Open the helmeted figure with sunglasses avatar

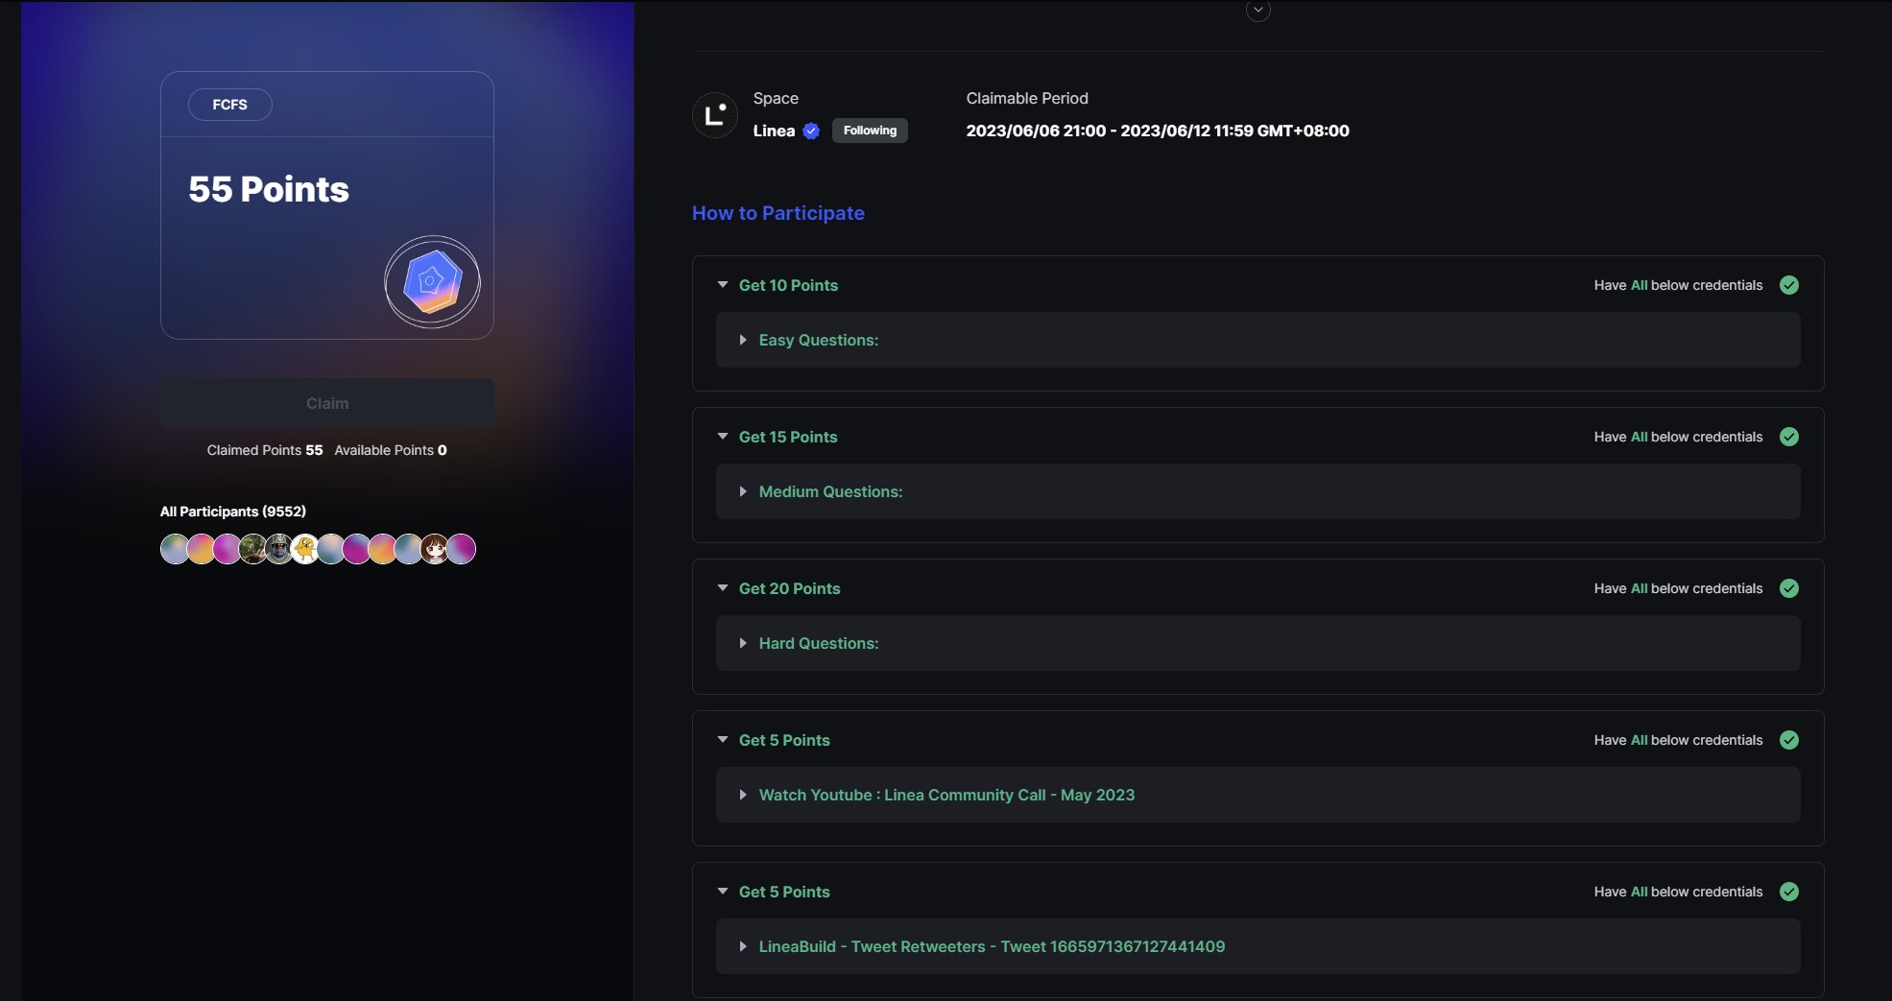[279, 549]
